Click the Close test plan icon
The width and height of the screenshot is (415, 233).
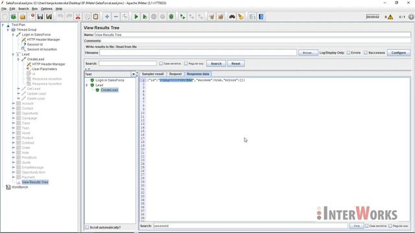pyautogui.click(x=32, y=17)
